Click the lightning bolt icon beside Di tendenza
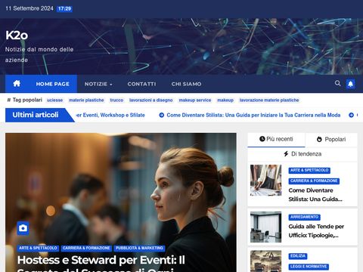 click(286, 153)
